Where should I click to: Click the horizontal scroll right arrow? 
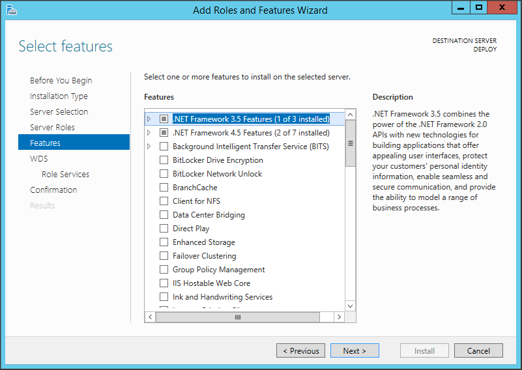click(339, 317)
